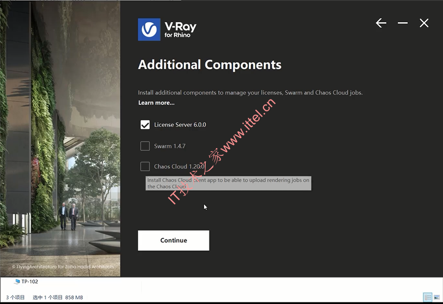Click the Chaos Cloud tooltip box
This screenshot has width=443, height=304.
228,183
